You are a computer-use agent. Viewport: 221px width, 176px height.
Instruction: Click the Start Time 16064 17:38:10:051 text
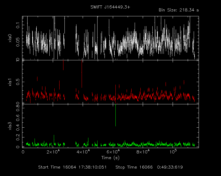[72, 167]
